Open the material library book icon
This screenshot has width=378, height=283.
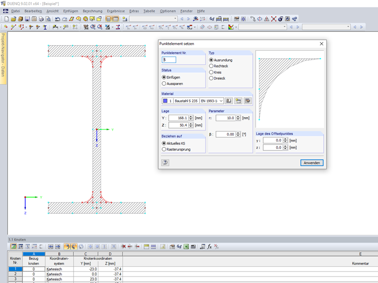pos(229,101)
